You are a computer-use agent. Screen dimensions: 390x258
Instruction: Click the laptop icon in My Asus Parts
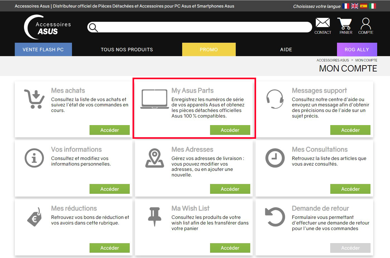[x=155, y=99]
